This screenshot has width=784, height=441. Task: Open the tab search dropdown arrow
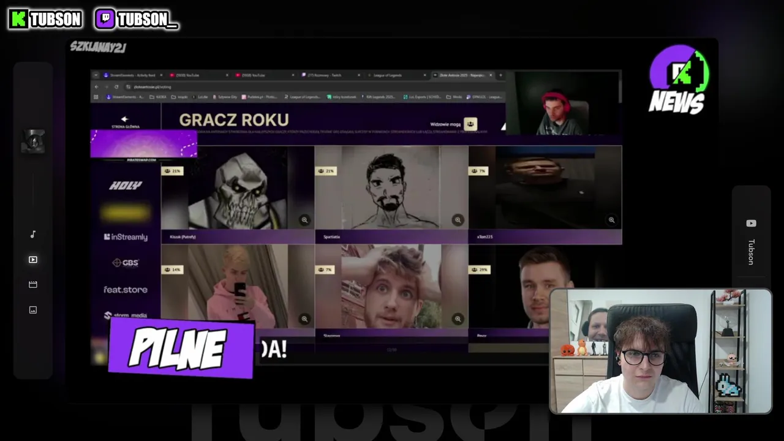point(96,75)
